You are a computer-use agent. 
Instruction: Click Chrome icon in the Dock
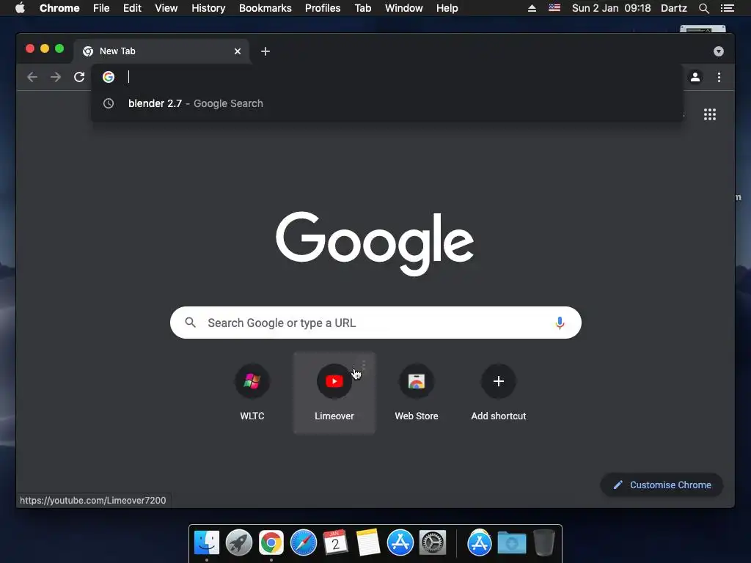click(x=271, y=542)
